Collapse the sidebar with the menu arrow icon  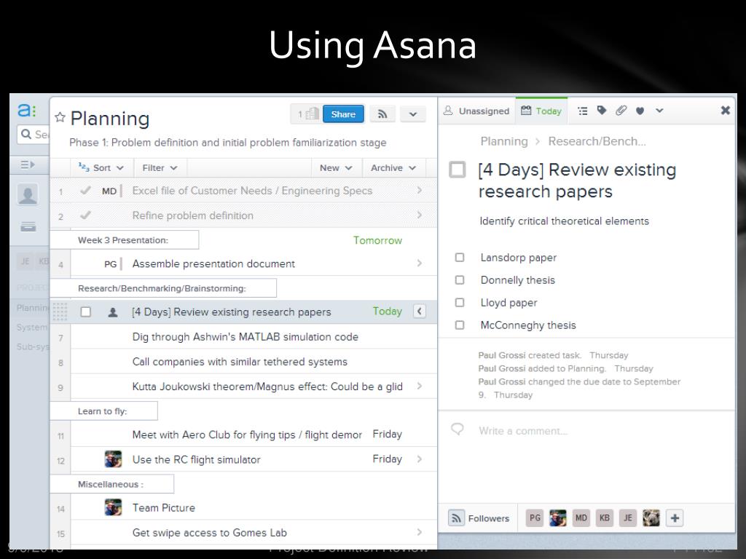[x=28, y=164]
